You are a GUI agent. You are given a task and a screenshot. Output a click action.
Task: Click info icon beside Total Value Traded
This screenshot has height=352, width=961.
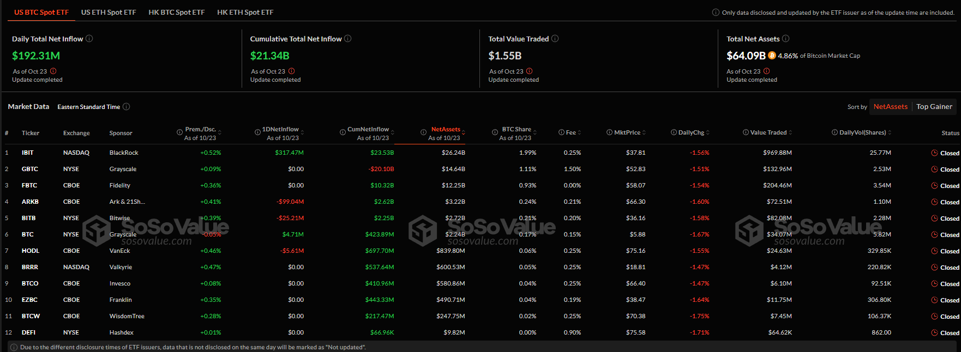point(555,39)
